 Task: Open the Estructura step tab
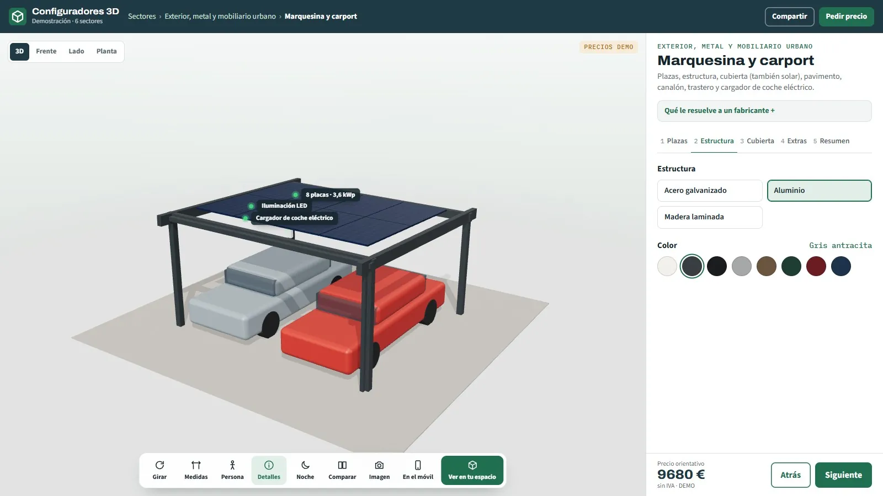click(x=714, y=141)
